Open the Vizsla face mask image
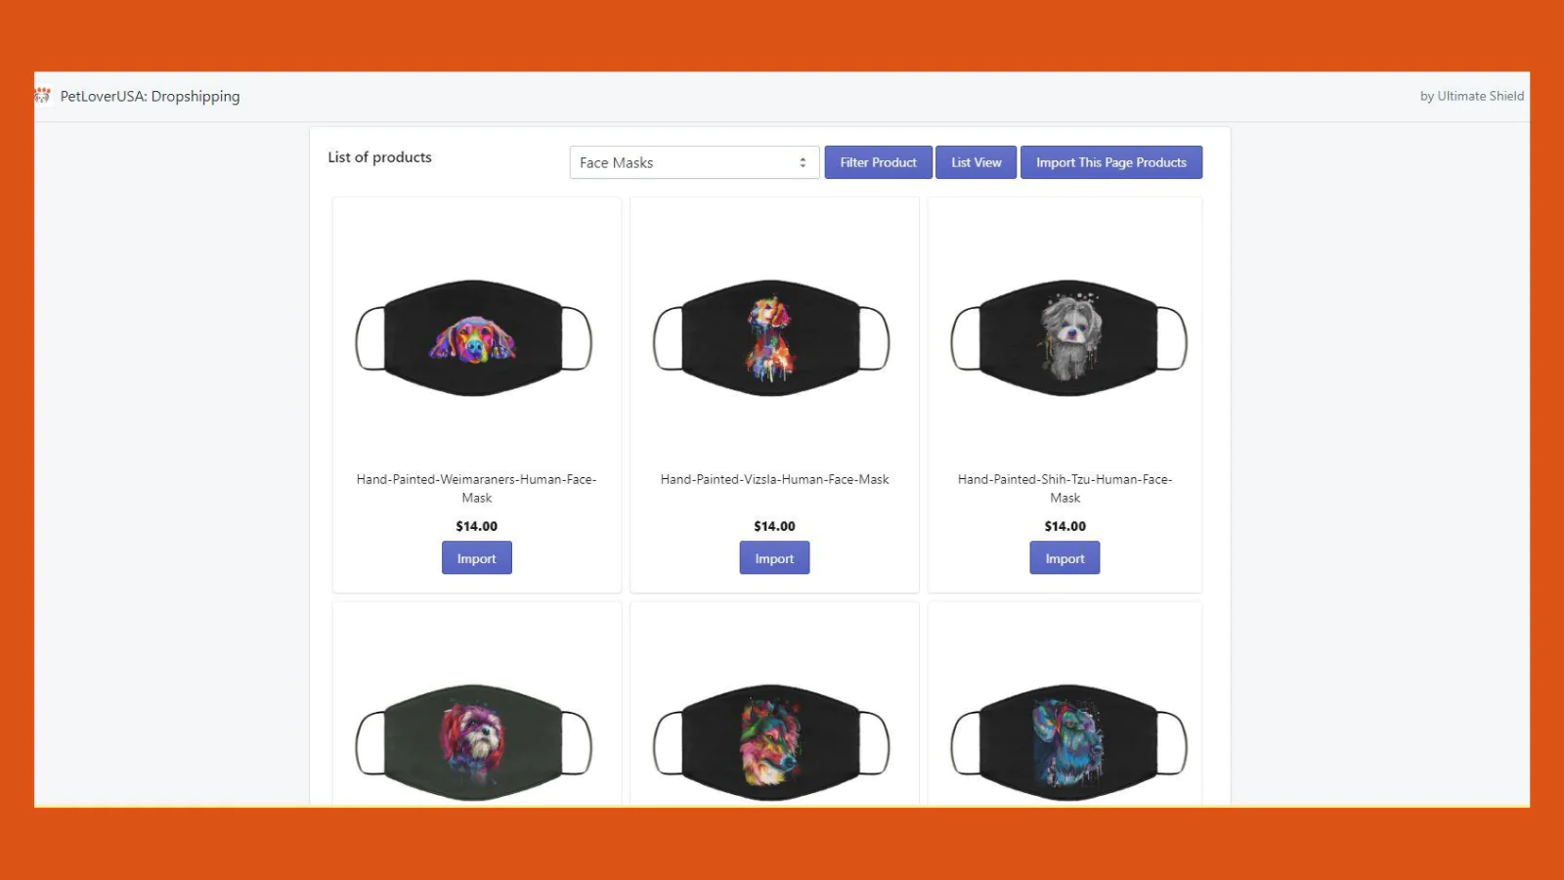Viewport: 1564px width, 880px height. coord(771,338)
